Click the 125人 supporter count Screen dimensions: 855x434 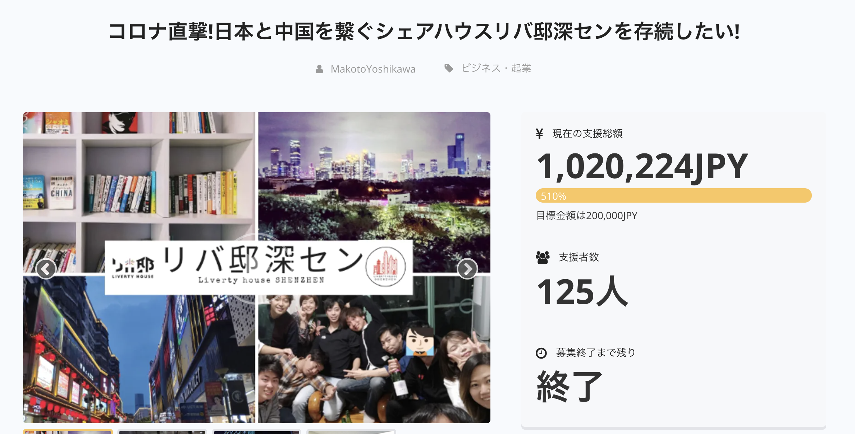point(582,291)
